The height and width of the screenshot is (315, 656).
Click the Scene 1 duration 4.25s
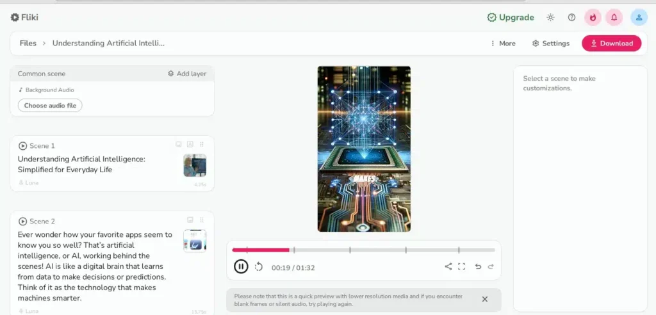pyautogui.click(x=200, y=184)
